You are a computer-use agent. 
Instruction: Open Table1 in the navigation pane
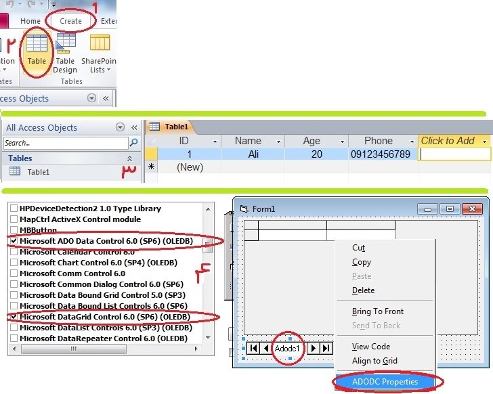coord(38,172)
